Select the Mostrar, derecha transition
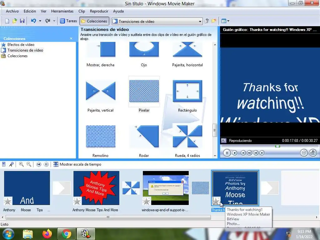Viewport: 320px width, 240px height. point(100,54)
